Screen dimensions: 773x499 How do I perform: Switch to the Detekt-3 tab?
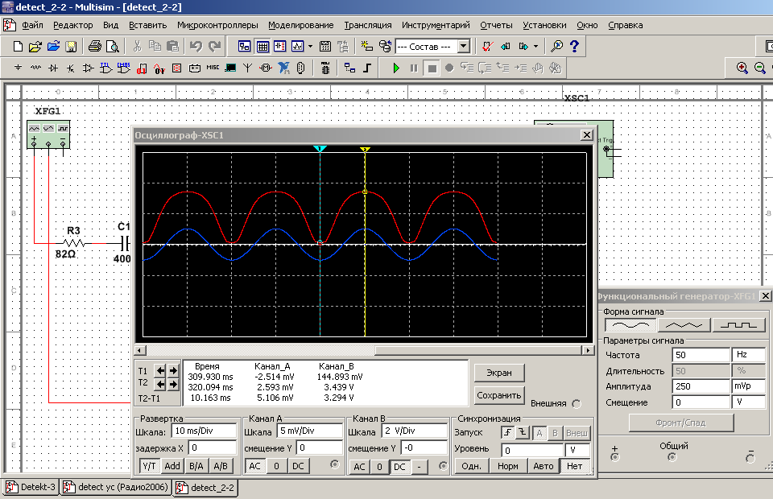31,488
